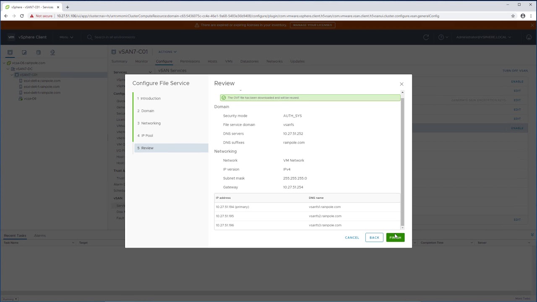Collapse the Recent Tasks panel chevron
This screenshot has height=302, width=537.
pyautogui.click(x=532, y=235)
